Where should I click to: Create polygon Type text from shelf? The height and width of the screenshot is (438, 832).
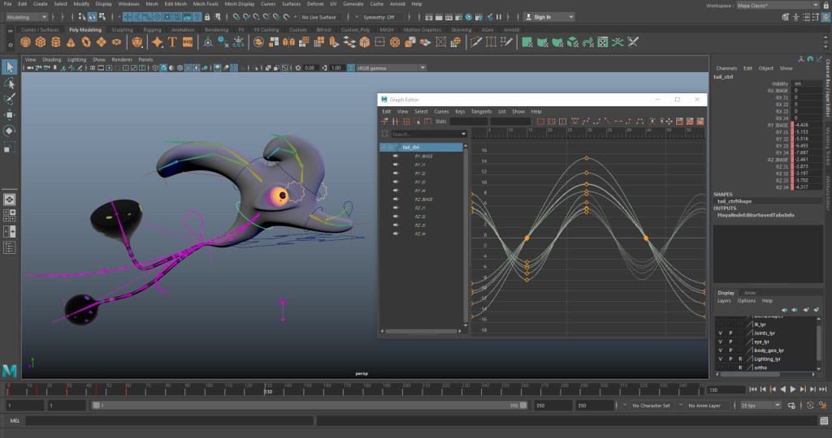[172, 42]
